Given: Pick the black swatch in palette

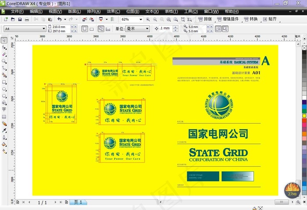Looking at the screenshot, I should click(304, 53).
